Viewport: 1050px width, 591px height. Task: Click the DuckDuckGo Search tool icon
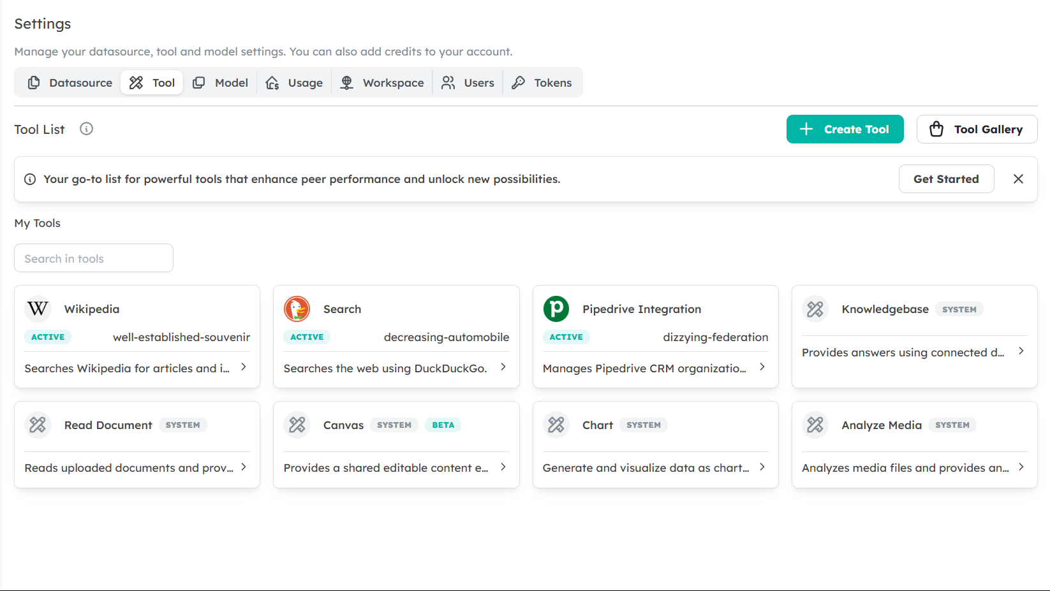point(297,309)
